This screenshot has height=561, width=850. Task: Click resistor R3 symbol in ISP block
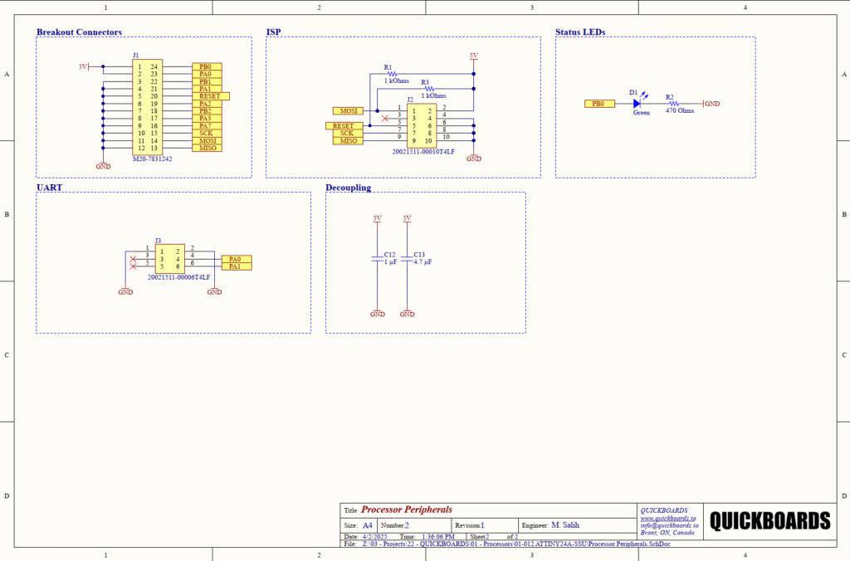point(431,89)
